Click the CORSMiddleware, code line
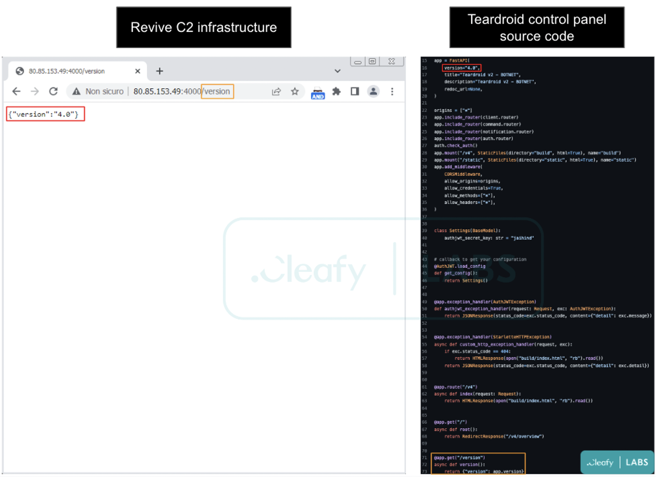The width and height of the screenshot is (656, 479). [x=463, y=174]
